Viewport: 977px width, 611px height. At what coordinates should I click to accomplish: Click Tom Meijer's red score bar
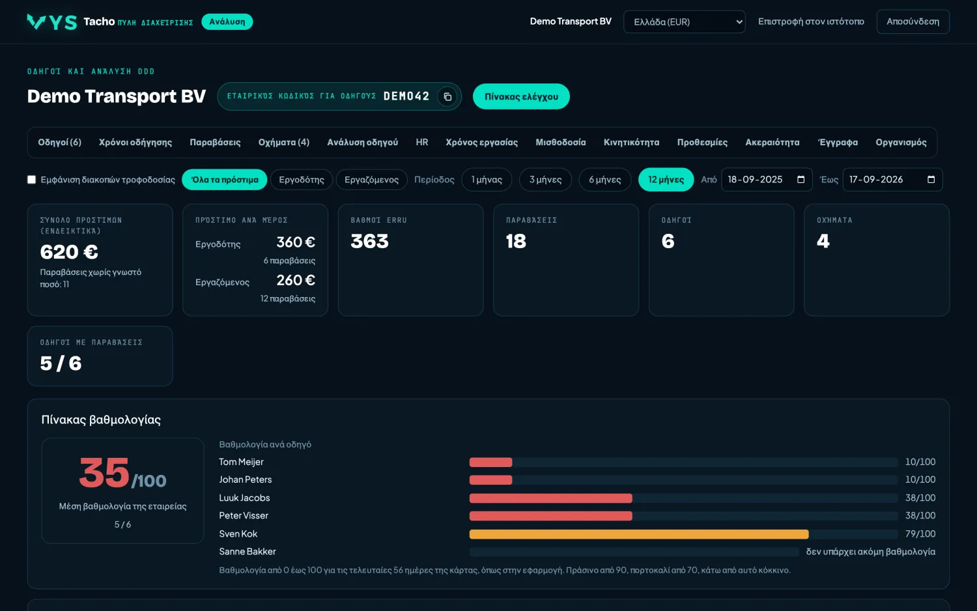point(490,462)
